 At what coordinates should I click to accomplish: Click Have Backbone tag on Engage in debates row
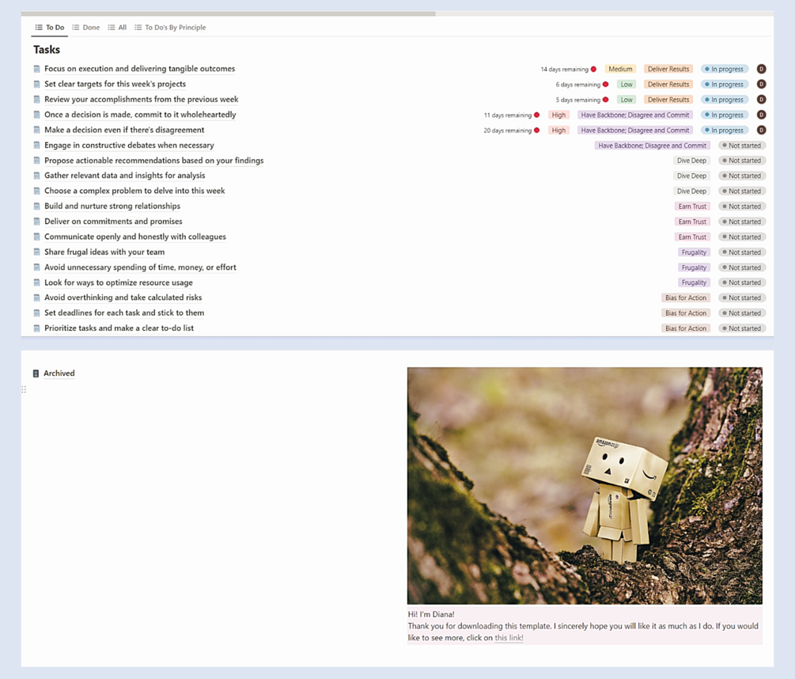point(652,146)
